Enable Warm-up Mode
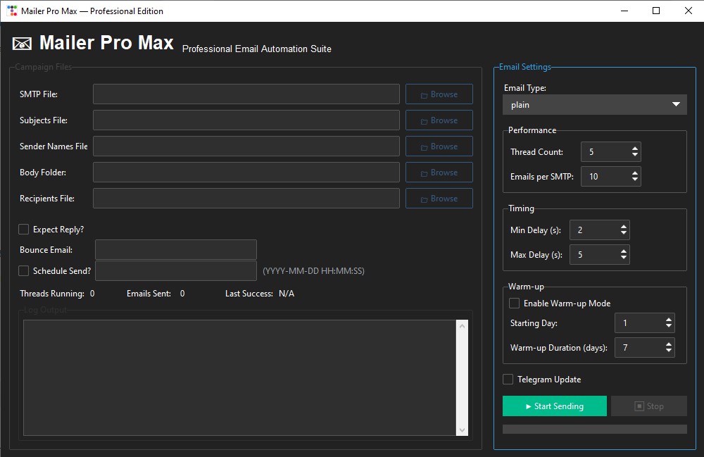Viewport: 704px width, 457px height. pos(515,303)
